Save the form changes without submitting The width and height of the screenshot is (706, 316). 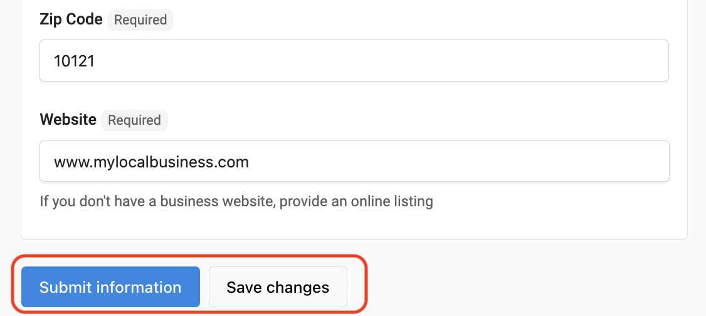coord(278,287)
